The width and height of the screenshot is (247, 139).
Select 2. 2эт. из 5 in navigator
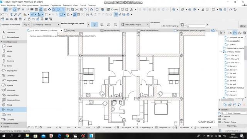pyautogui.click(x=232, y=92)
